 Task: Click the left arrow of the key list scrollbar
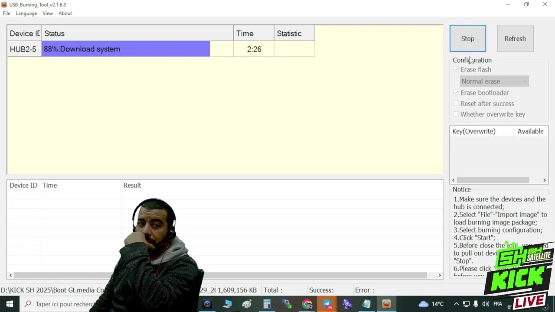point(454,180)
